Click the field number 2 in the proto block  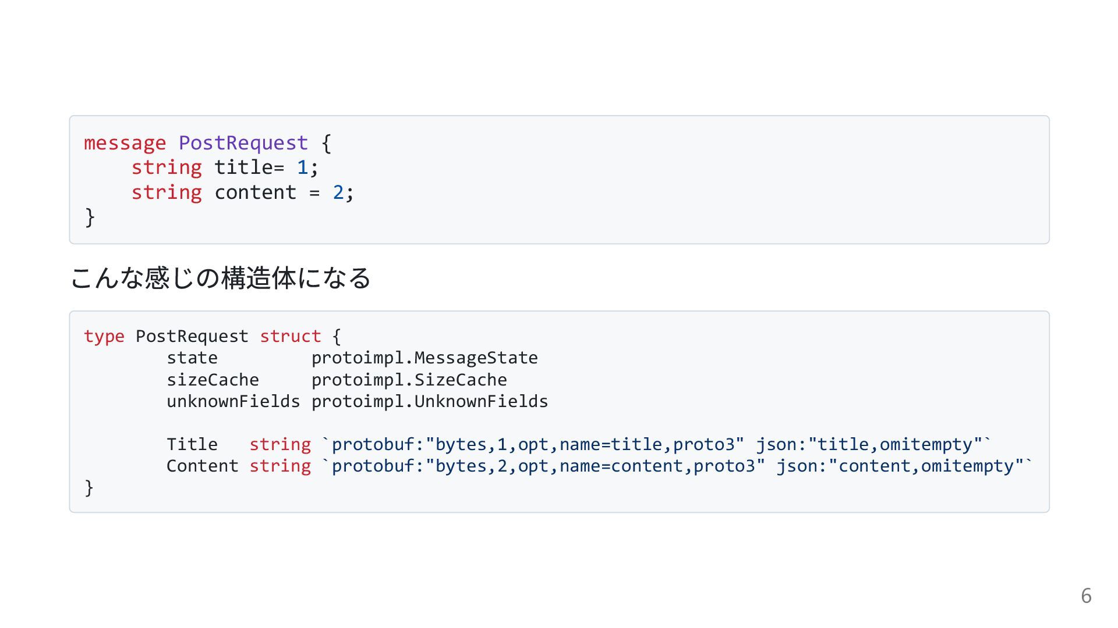[x=338, y=192]
